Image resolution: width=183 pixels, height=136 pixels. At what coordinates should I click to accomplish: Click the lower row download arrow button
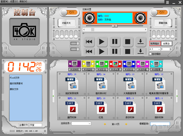point(141,51)
